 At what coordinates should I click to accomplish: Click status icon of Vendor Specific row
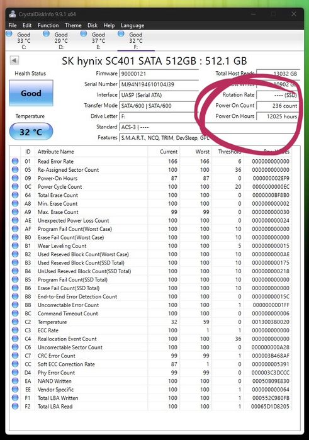(x=15, y=389)
